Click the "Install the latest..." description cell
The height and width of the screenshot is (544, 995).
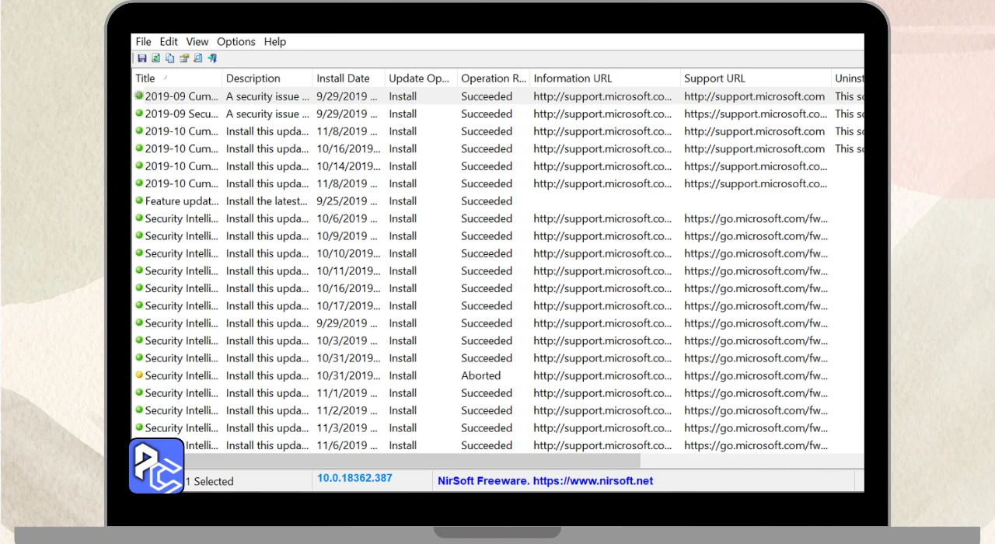point(267,201)
